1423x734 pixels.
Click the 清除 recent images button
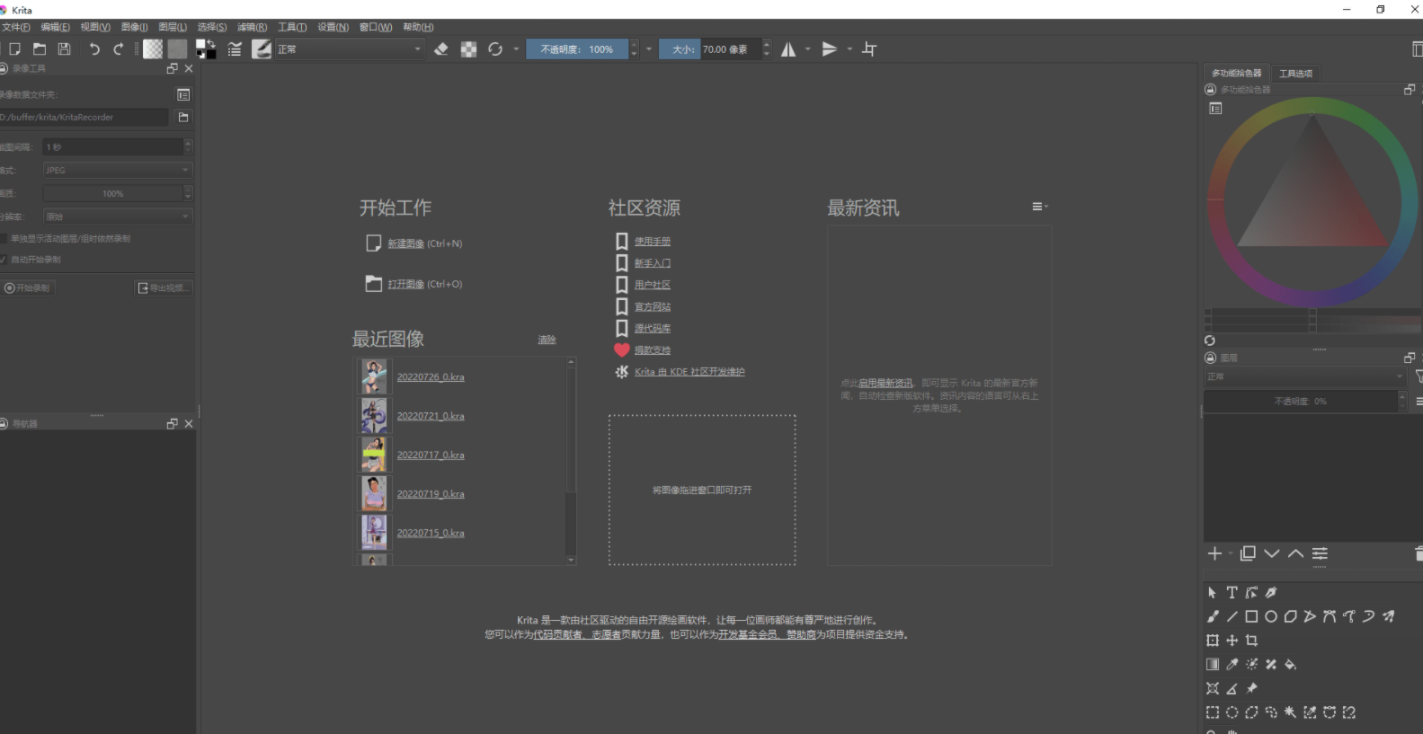pyautogui.click(x=547, y=340)
